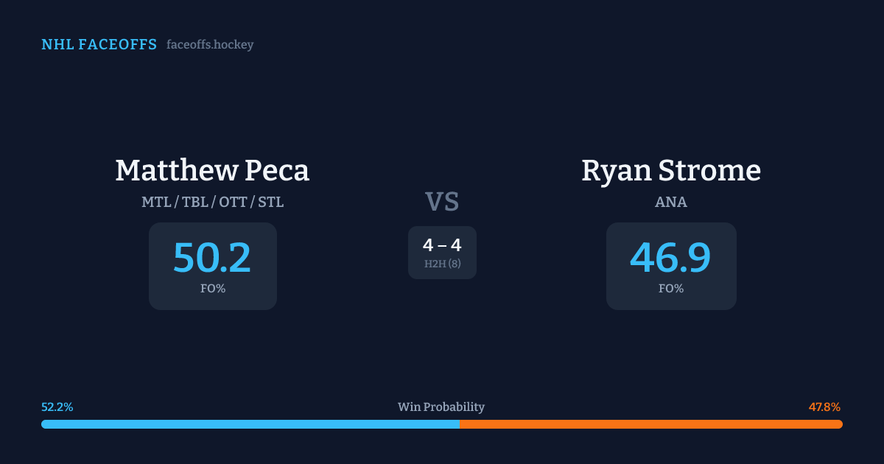Click the NHL FACEOFFS site title
884x464 pixels.
tap(99, 45)
